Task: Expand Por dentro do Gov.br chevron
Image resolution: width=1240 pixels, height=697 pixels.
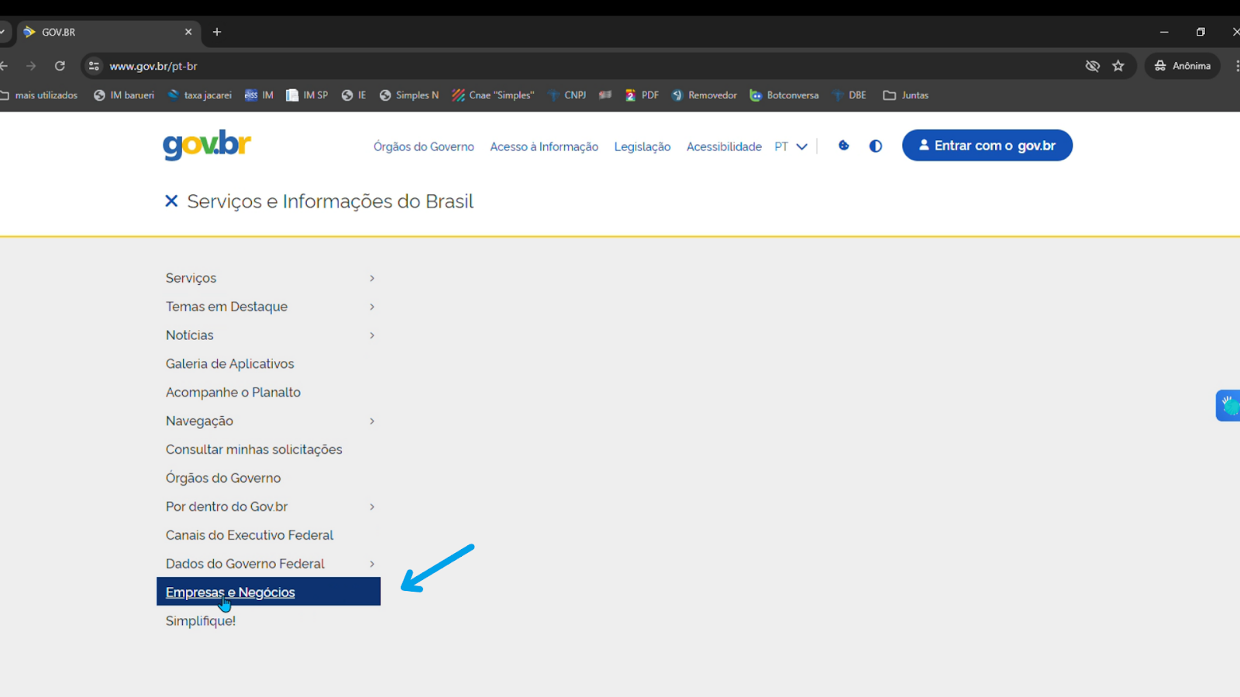Action: click(x=372, y=506)
